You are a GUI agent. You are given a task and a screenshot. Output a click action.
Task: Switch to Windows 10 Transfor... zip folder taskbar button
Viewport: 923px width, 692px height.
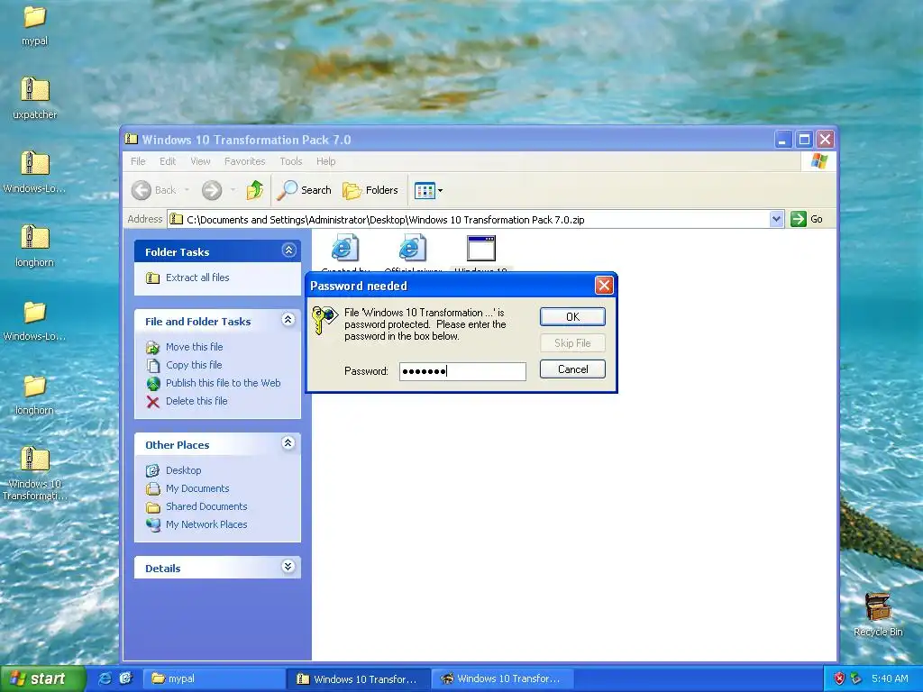pyautogui.click(x=358, y=679)
